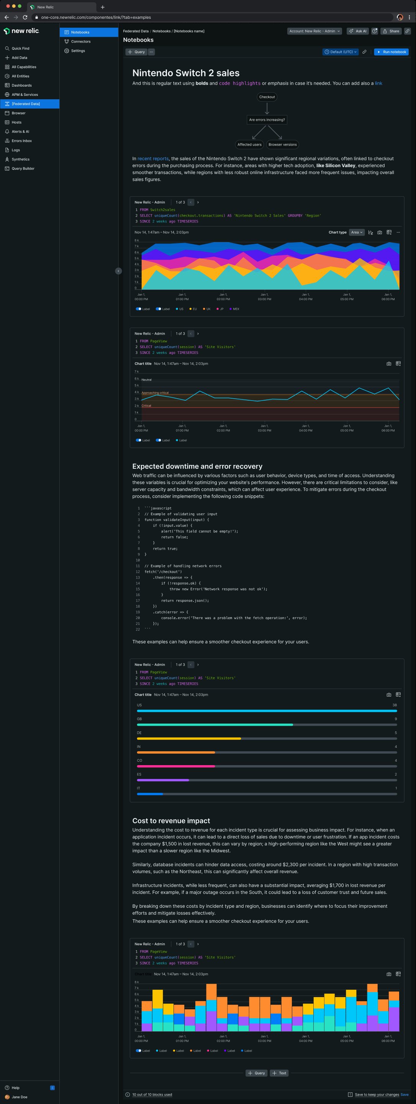Click the camera icon in the Switch2sales area chart block

click(380, 232)
